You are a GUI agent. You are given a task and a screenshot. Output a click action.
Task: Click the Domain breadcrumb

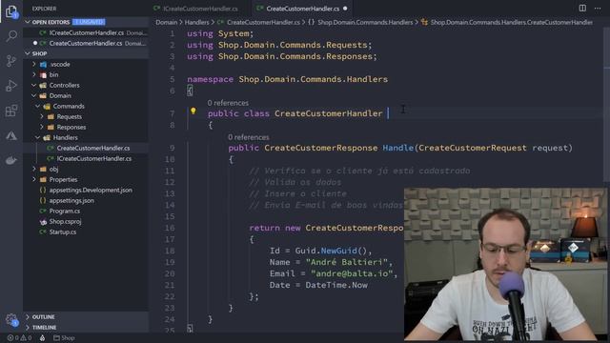(167, 23)
